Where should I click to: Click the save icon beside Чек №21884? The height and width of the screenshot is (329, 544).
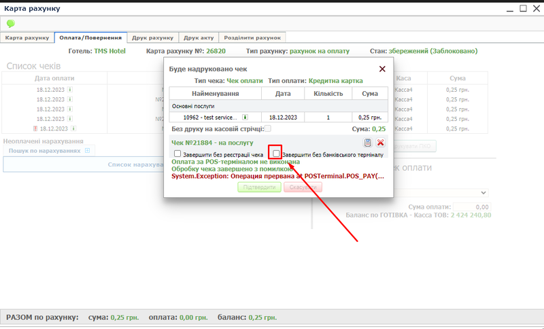pos(367,143)
